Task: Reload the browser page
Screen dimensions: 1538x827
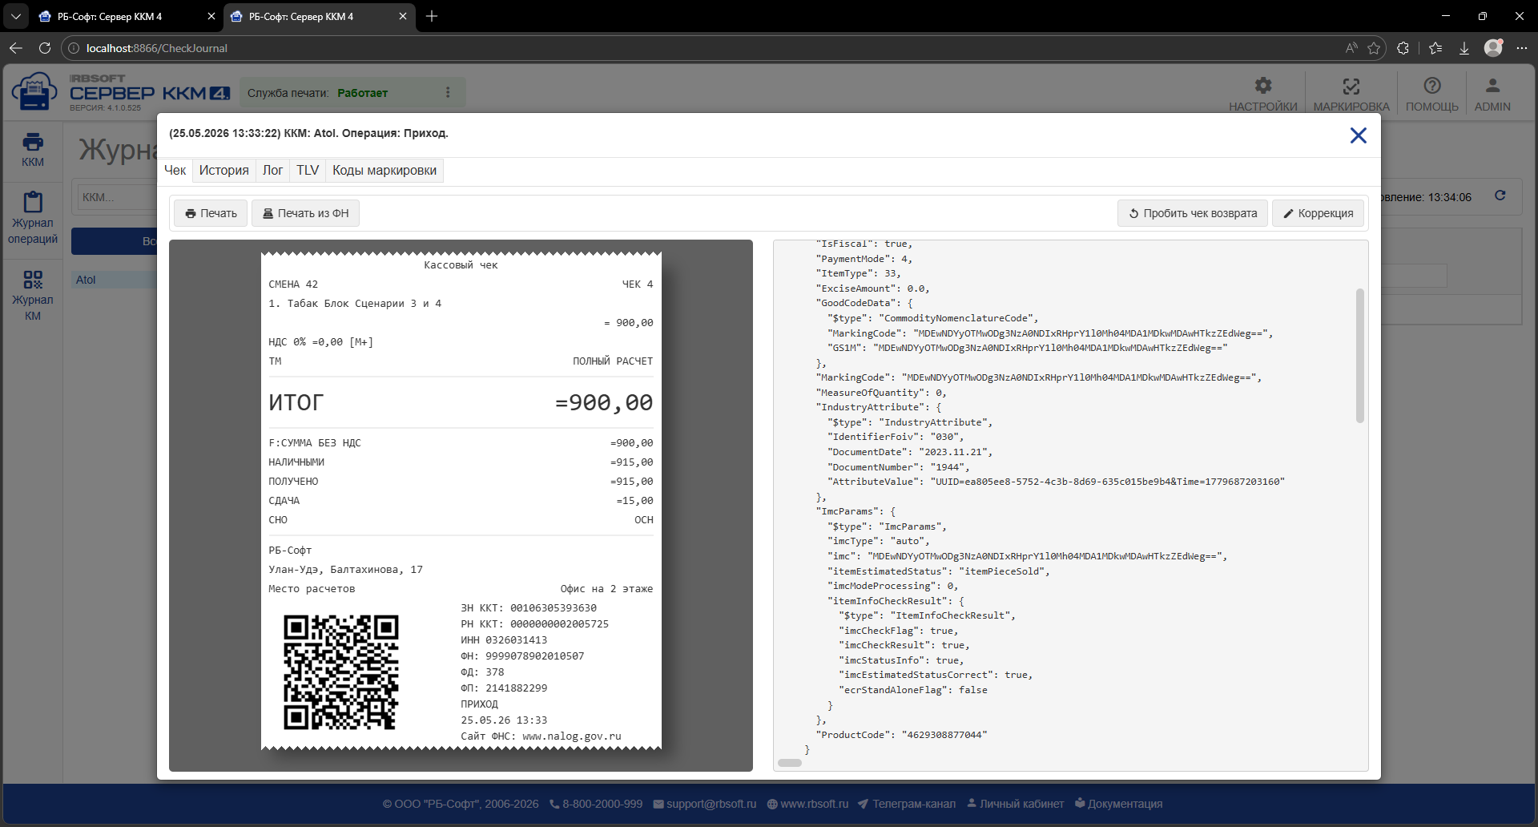Action: point(45,48)
